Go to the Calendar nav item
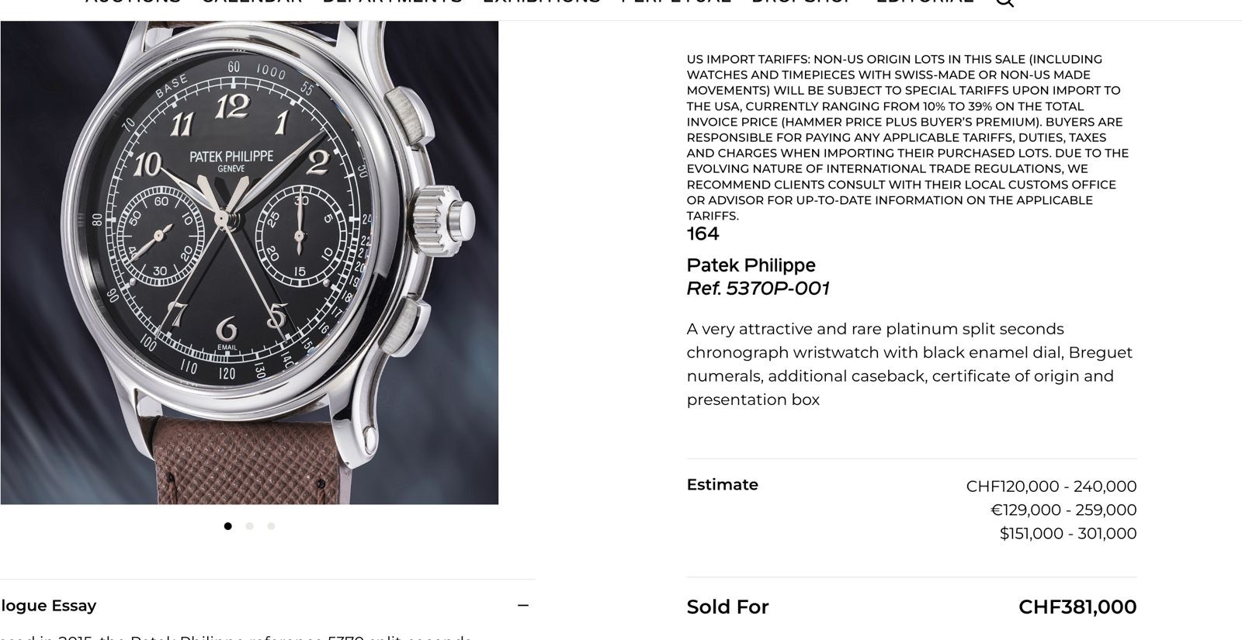1242x640 pixels. point(252,2)
